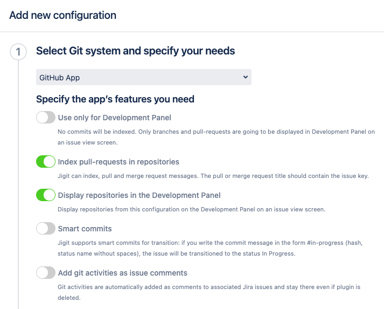Turn off Display repositories in Development Panel switch
Screen dimensions: 384x309
coord(46,195)
